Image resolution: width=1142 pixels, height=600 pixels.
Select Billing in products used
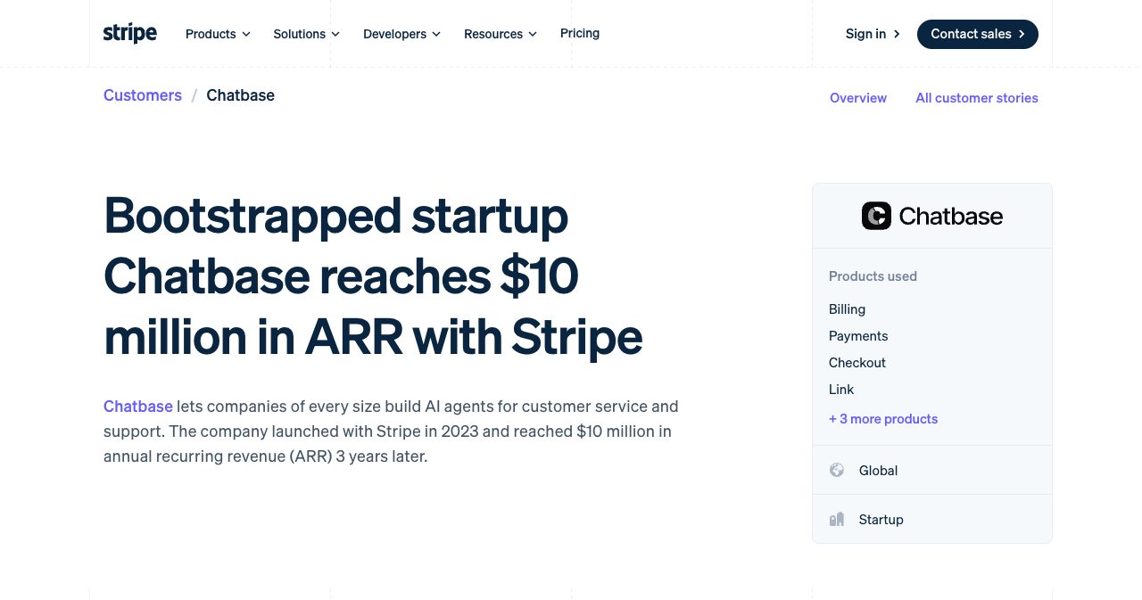[x=848, y=309]
